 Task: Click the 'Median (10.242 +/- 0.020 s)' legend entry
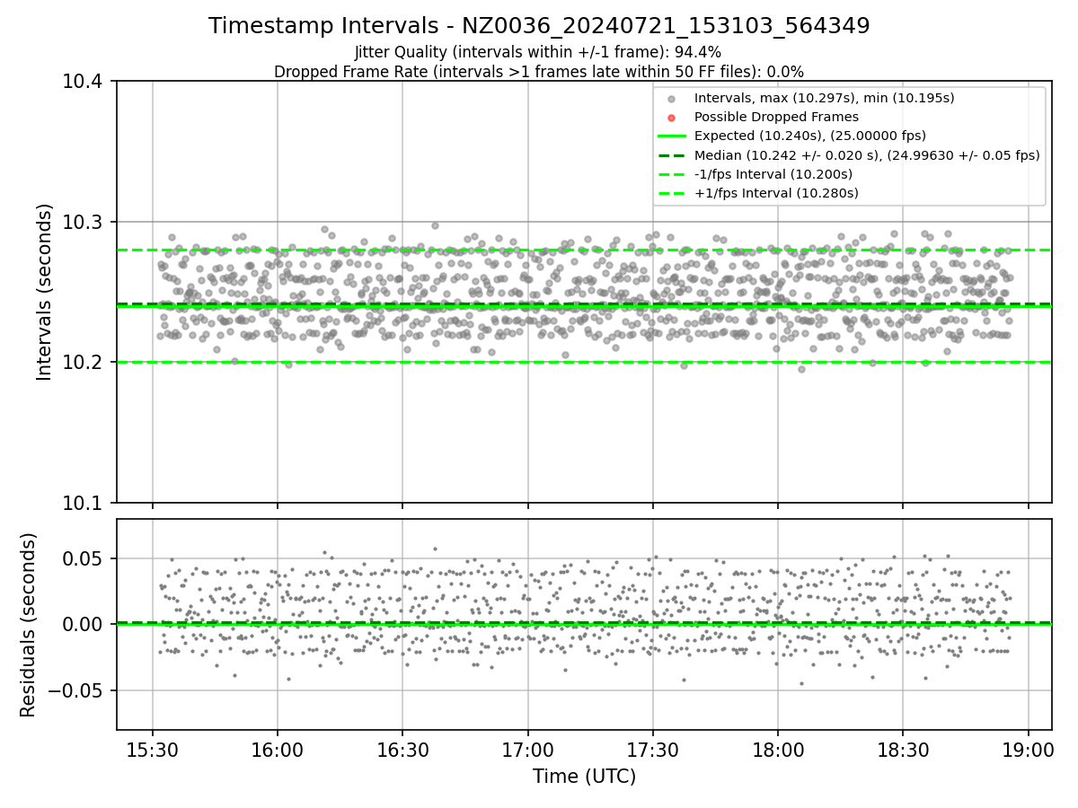(x=867, y=155)
